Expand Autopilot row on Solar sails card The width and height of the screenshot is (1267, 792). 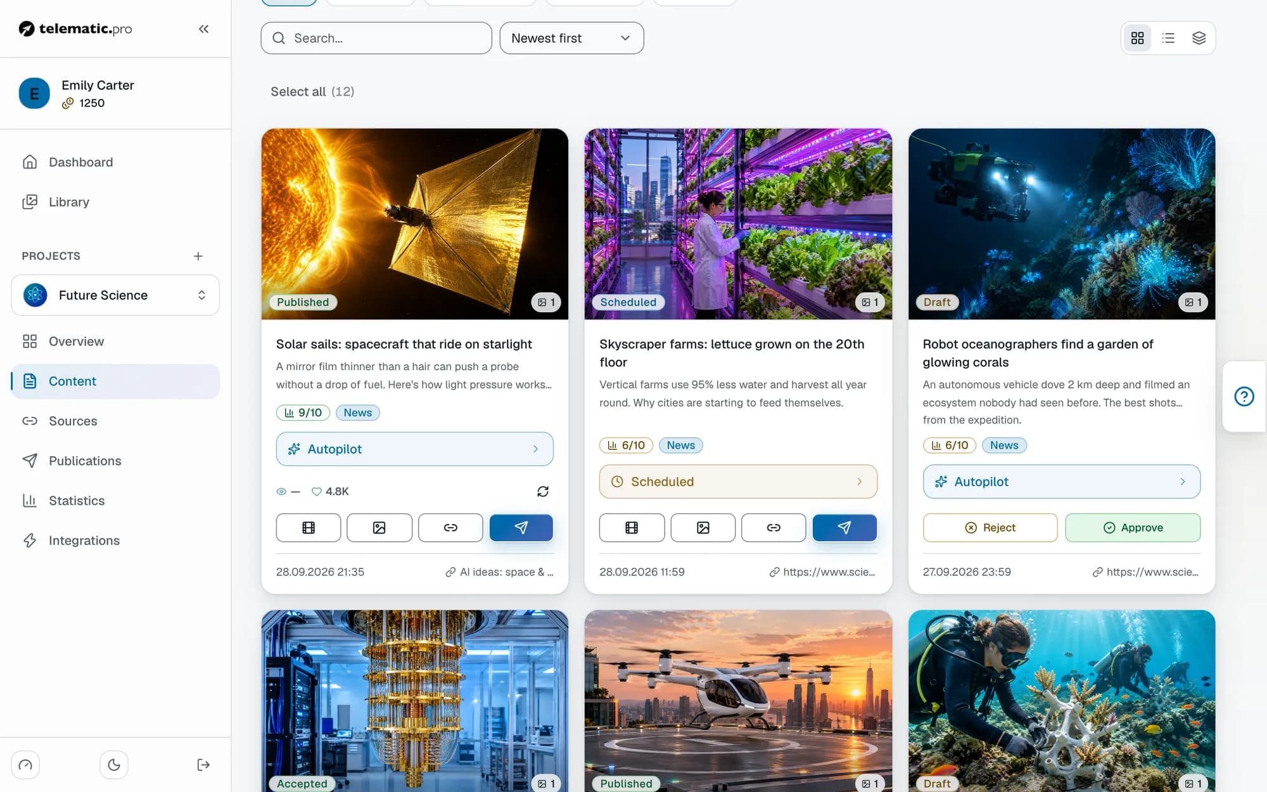(414, 449)
